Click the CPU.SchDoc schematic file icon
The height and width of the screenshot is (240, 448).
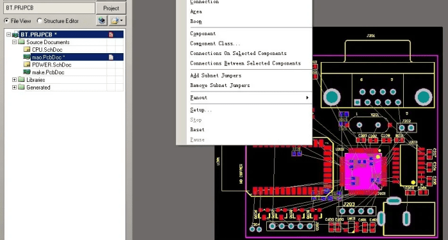tap(27, 49)
